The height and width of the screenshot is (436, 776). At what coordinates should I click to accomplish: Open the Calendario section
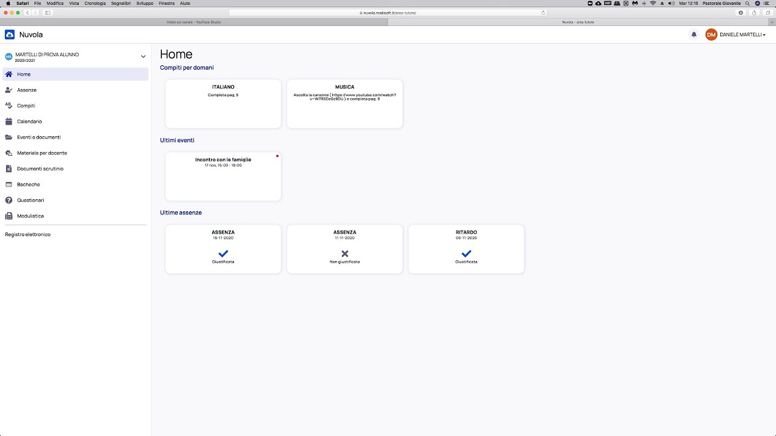point(75,121)
